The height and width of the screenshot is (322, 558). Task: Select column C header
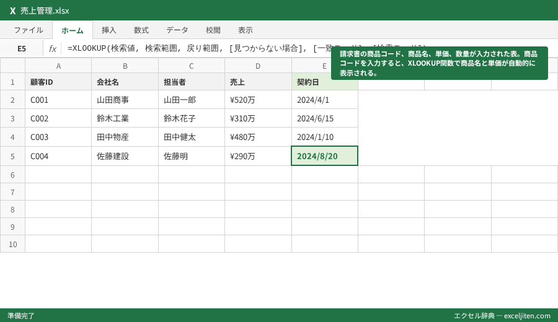pyautogui.click(x=192, y=66)
